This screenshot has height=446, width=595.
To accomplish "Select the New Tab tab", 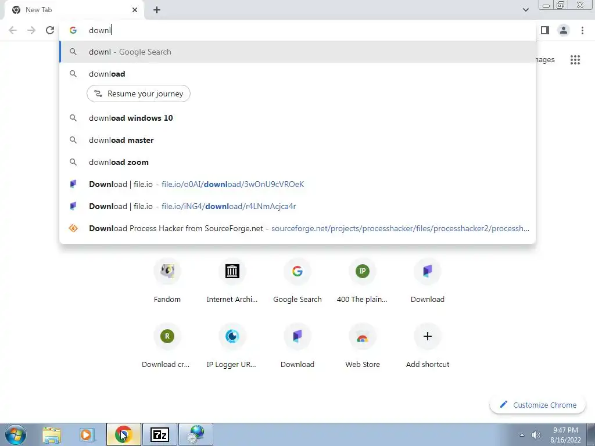I will [x=74, y=10].
